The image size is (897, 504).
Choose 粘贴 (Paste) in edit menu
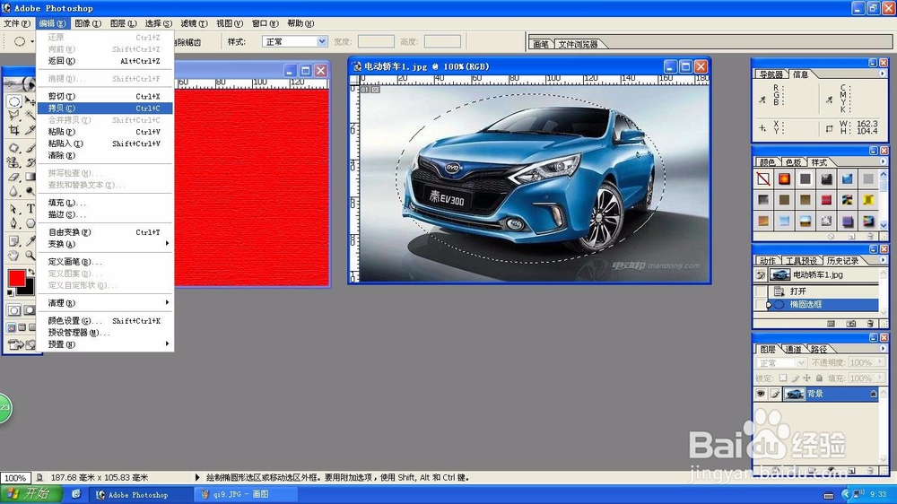[x=105, y=132]
